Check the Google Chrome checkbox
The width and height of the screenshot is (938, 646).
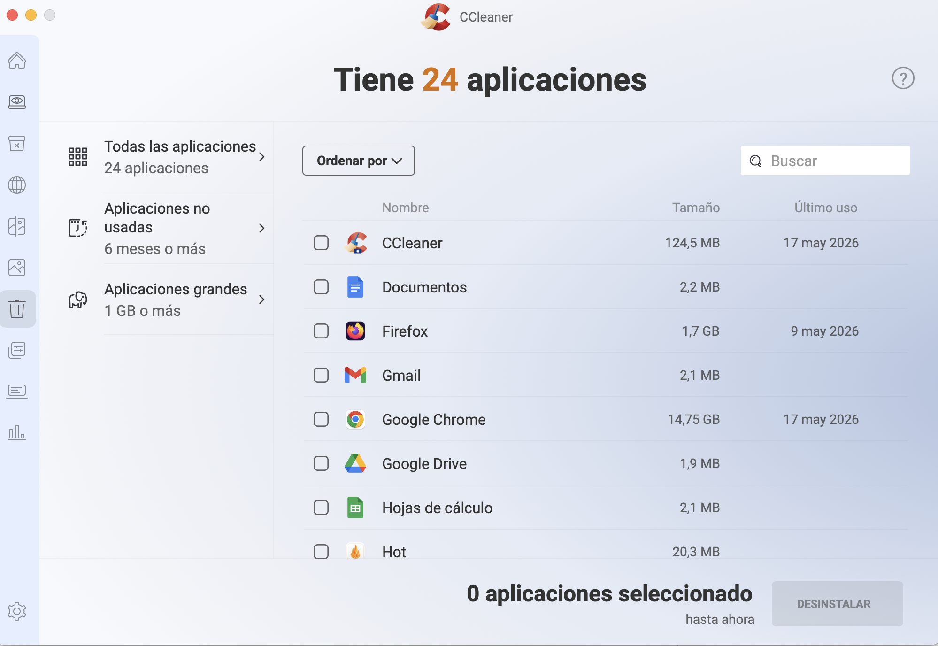click(x=321, y=419)
